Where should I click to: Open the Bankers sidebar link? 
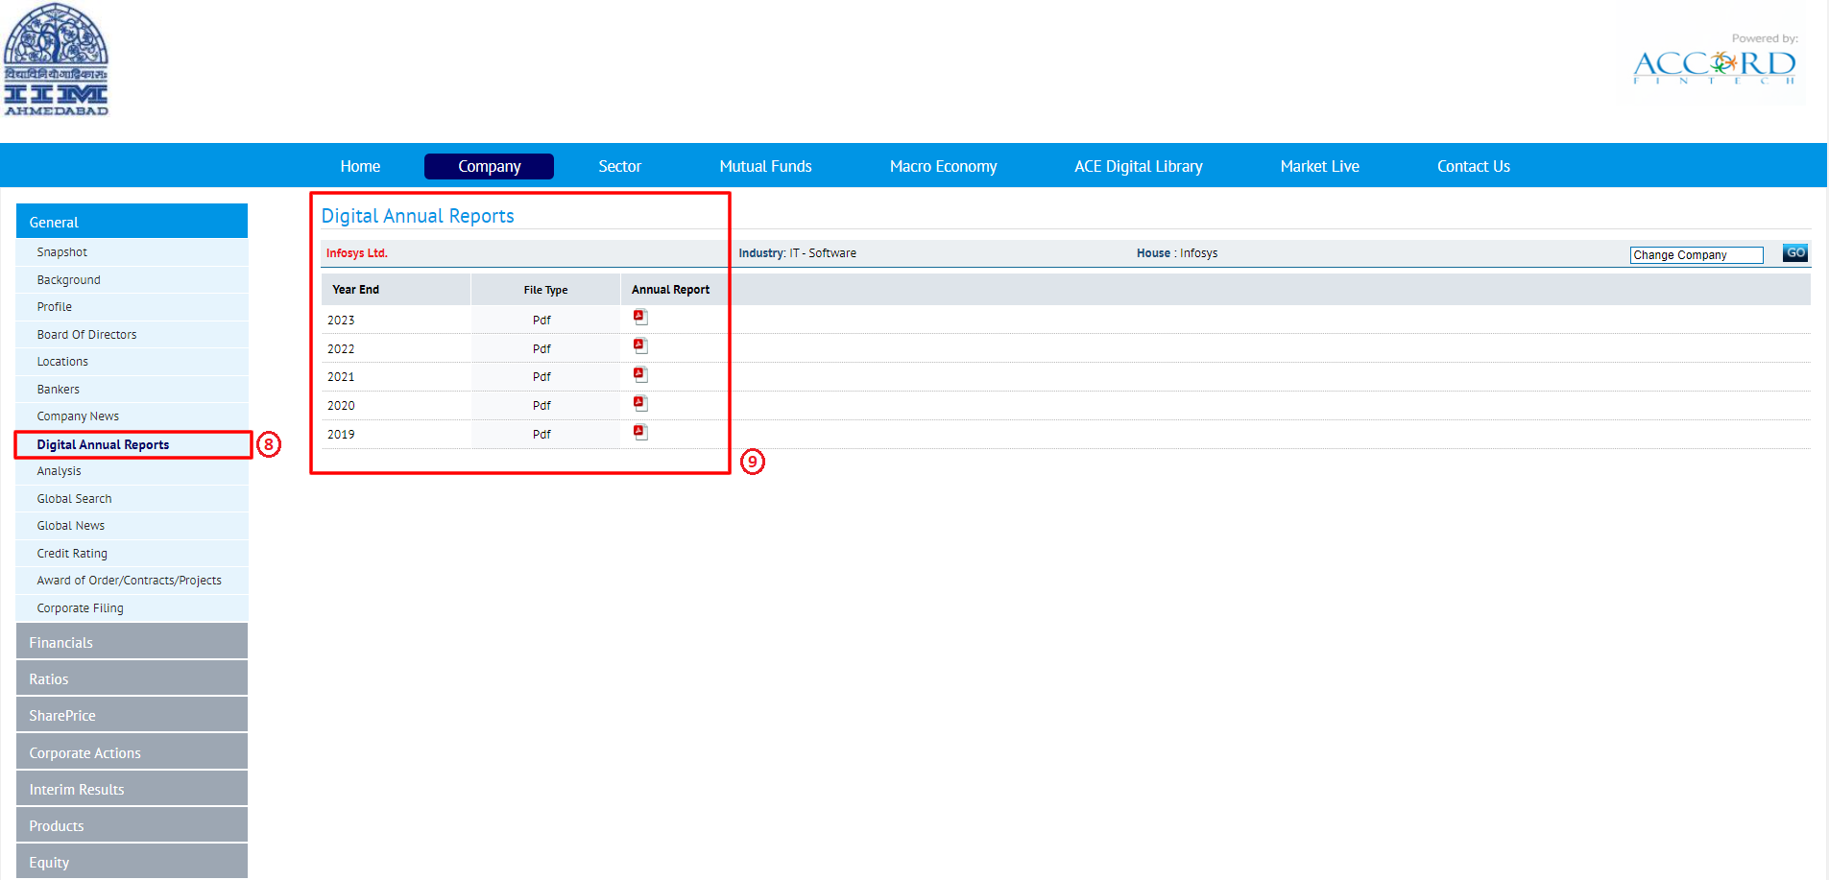(58, 390)
